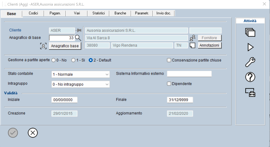The image size is (270, 147).
Task: Open the wrench tools icon
Action: (x=250, y=62)
